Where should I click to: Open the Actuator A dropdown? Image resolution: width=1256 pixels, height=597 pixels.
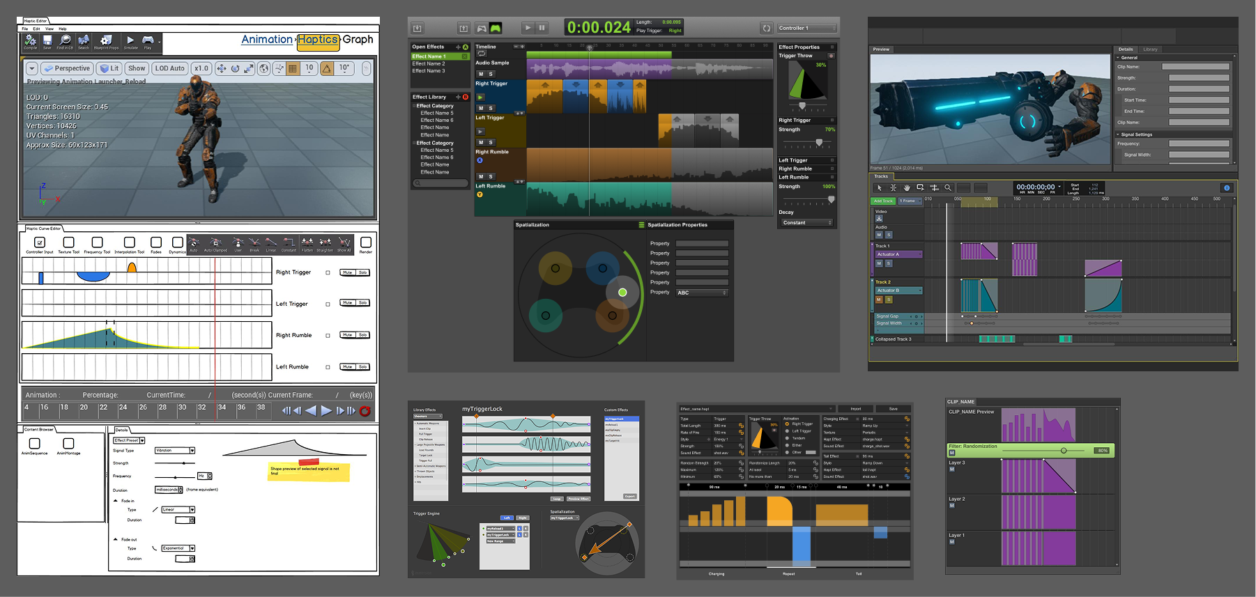click(x=898, y=254)
